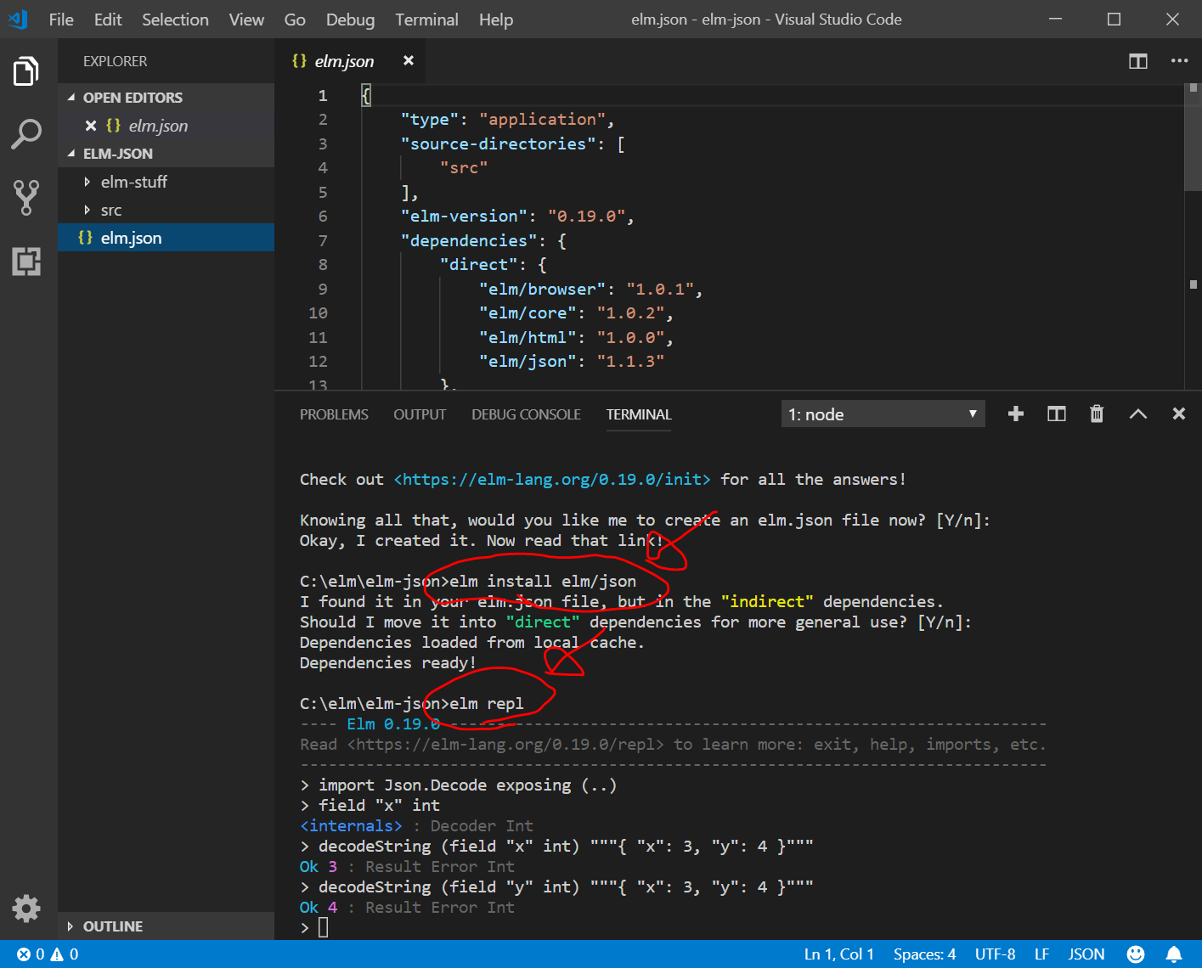Close elm.json in Open Editors list
The width and height of the screenshot is (1202, 968).
(x=91, y=126)
